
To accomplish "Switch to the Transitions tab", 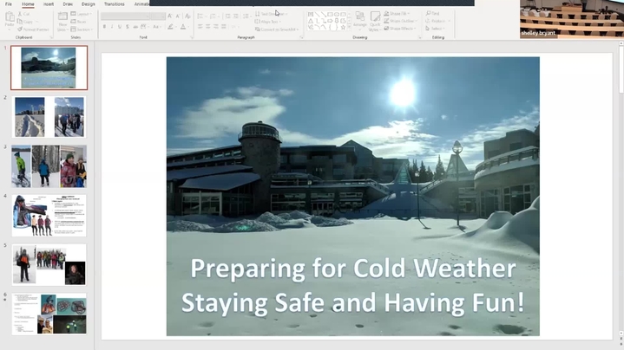I will coord(114,4).
